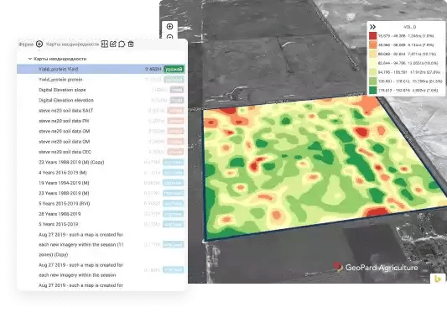Click the dark red legend swatch
Viewport: 447px width, 313px height.
pyautogui.click(x=372, y=36)
